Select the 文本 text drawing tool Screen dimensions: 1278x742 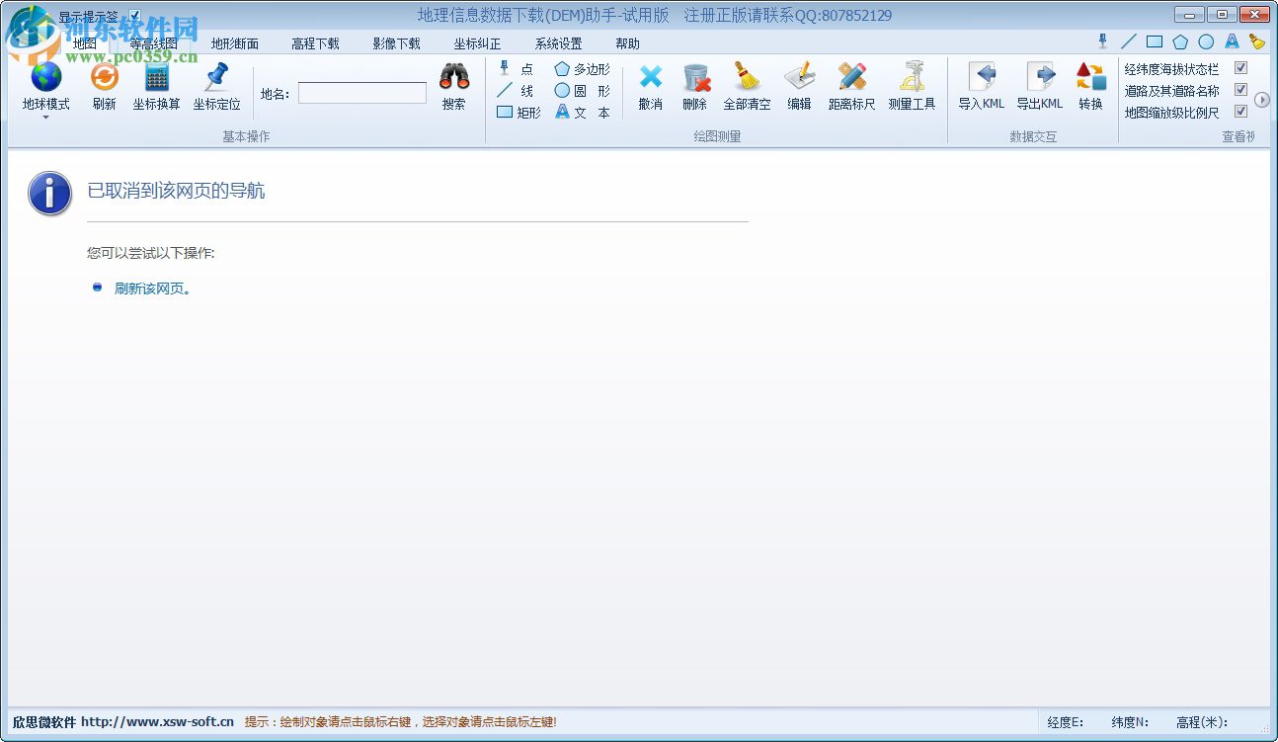pos(582,113)
